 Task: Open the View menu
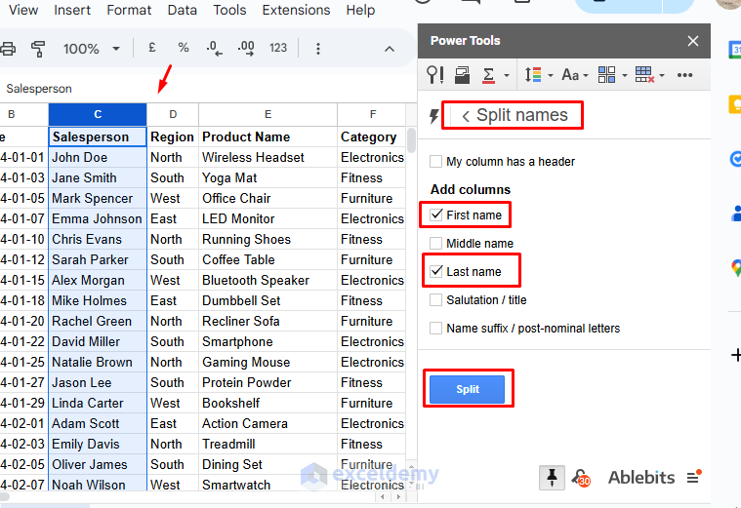pos(23,10)
